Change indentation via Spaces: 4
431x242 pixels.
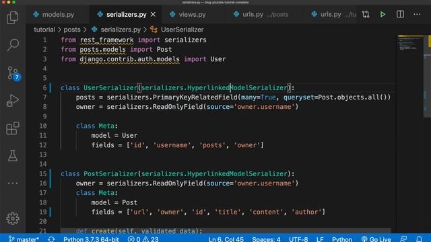[266, 239]
